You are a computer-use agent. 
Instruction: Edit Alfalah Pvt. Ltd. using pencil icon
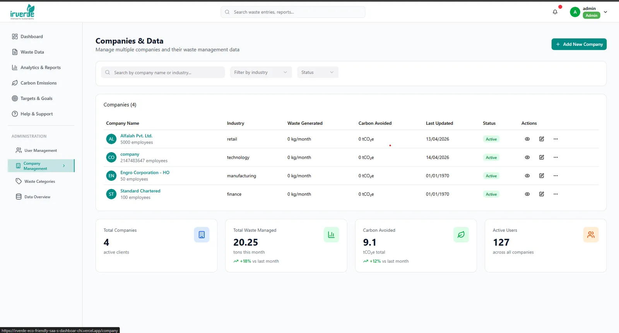point(542,139)
